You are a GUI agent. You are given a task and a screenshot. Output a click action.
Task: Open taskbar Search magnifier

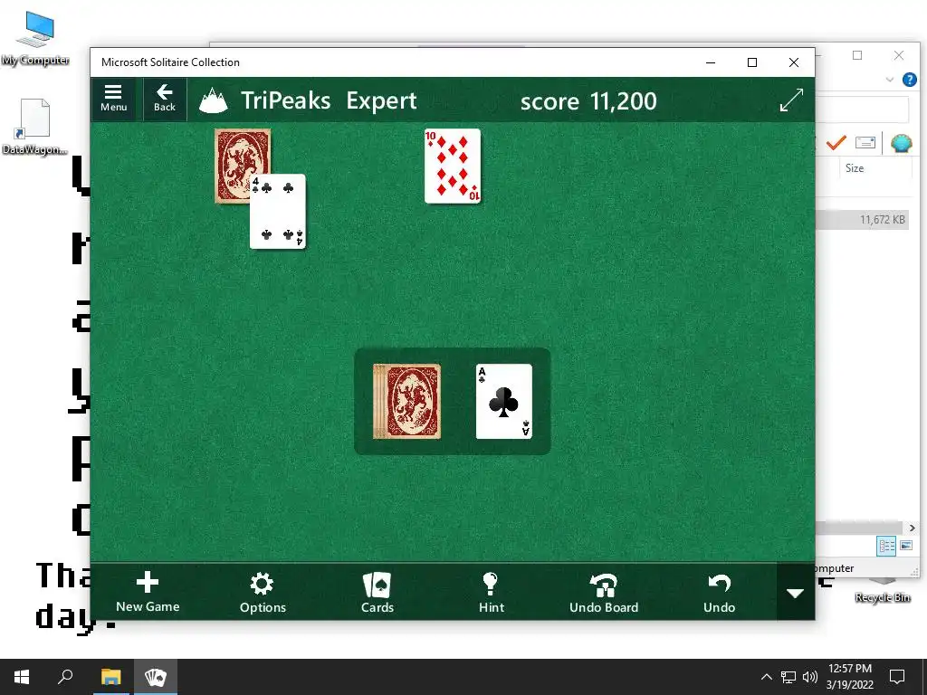tap(65, 677)
